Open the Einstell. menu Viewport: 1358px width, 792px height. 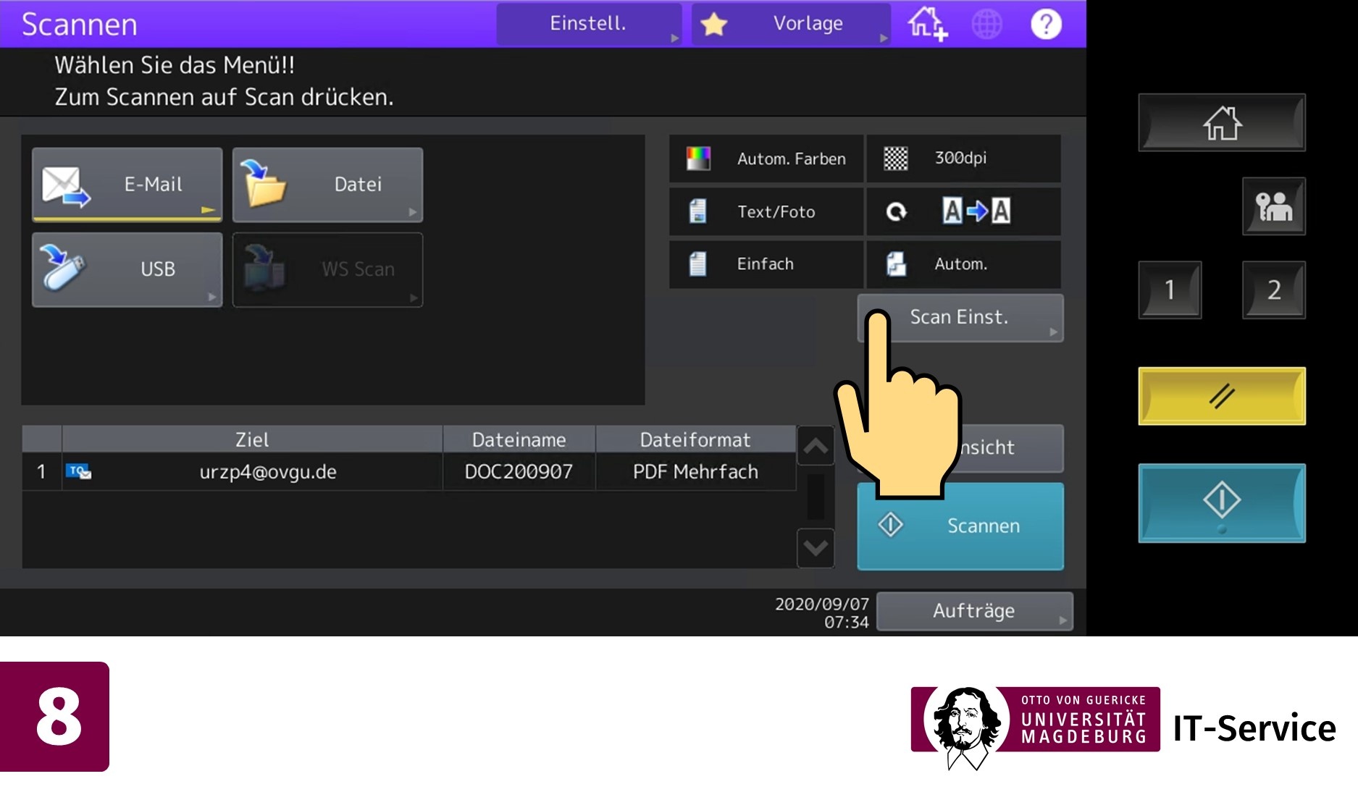pyautogui.click(x=588, y=24)
